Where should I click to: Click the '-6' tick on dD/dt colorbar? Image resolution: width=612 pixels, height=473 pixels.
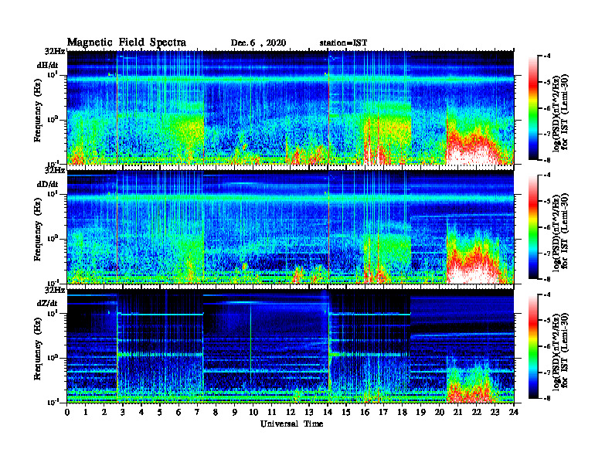[x=548, y=227]
